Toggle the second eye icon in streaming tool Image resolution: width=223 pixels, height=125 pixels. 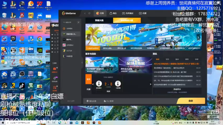click(52, 38)
